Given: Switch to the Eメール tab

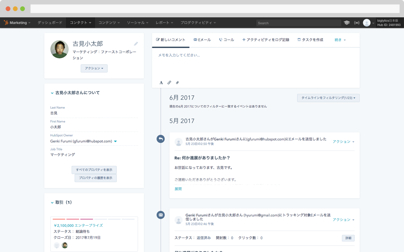Looking at the screenshot, I should pyautogui.click(x=202, y=40).
